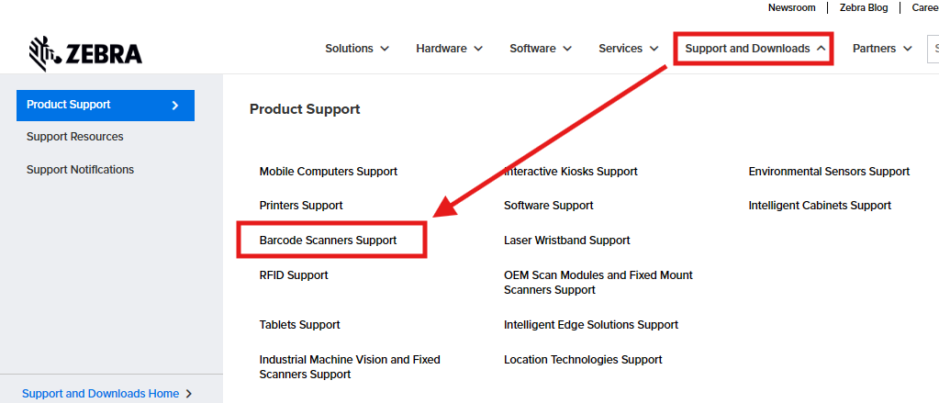Visit the Zebra Blog link
939x403 pixels.
[x=866, y=7]
